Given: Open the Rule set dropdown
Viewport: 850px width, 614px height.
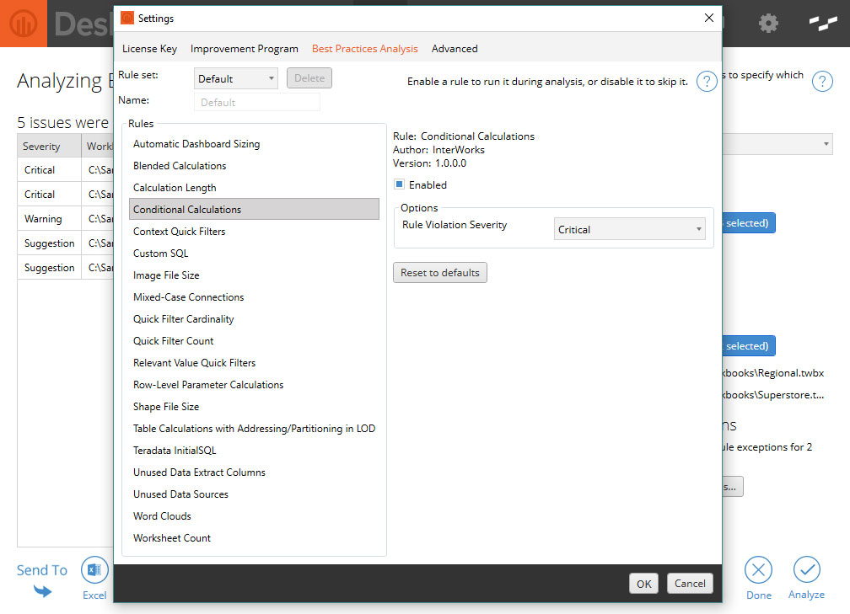Looking at the screenshot, I should (235, 78).
